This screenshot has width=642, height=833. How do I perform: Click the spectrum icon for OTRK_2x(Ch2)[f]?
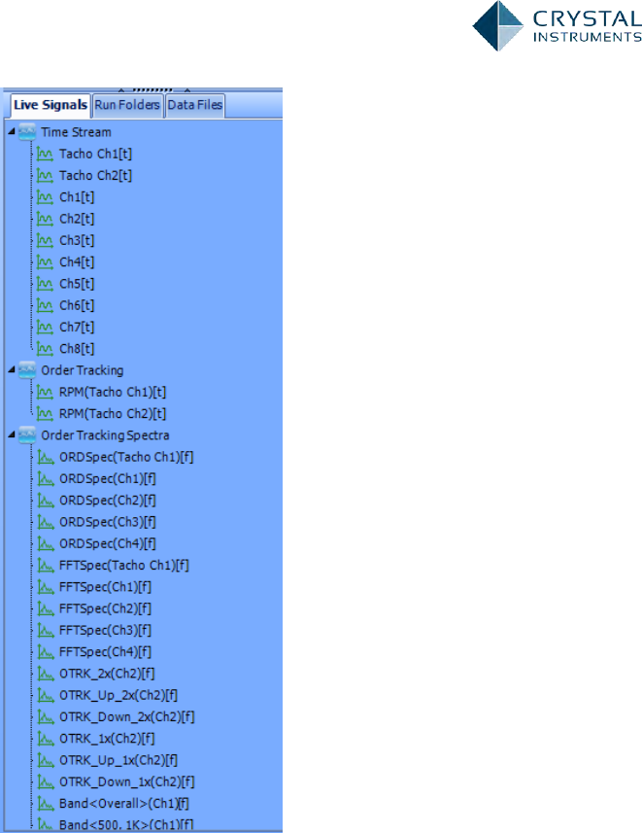coord(46,675)
